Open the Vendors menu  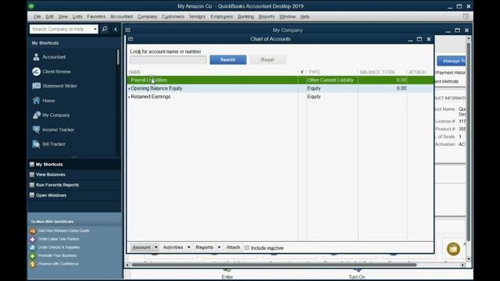pyautogui.click(x=197, y=16)
